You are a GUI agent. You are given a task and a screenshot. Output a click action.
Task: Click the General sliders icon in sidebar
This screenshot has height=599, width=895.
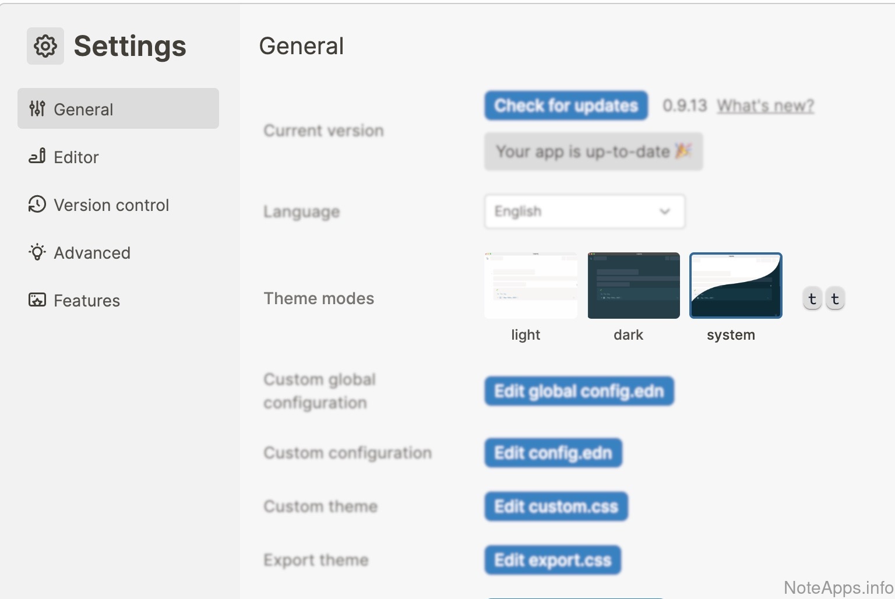[37, 108]
